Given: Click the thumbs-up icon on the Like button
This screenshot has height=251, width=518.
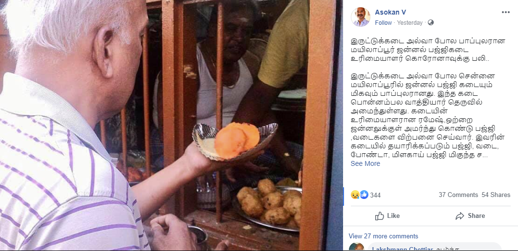Looking at the screenshot, I should point(380,216).
